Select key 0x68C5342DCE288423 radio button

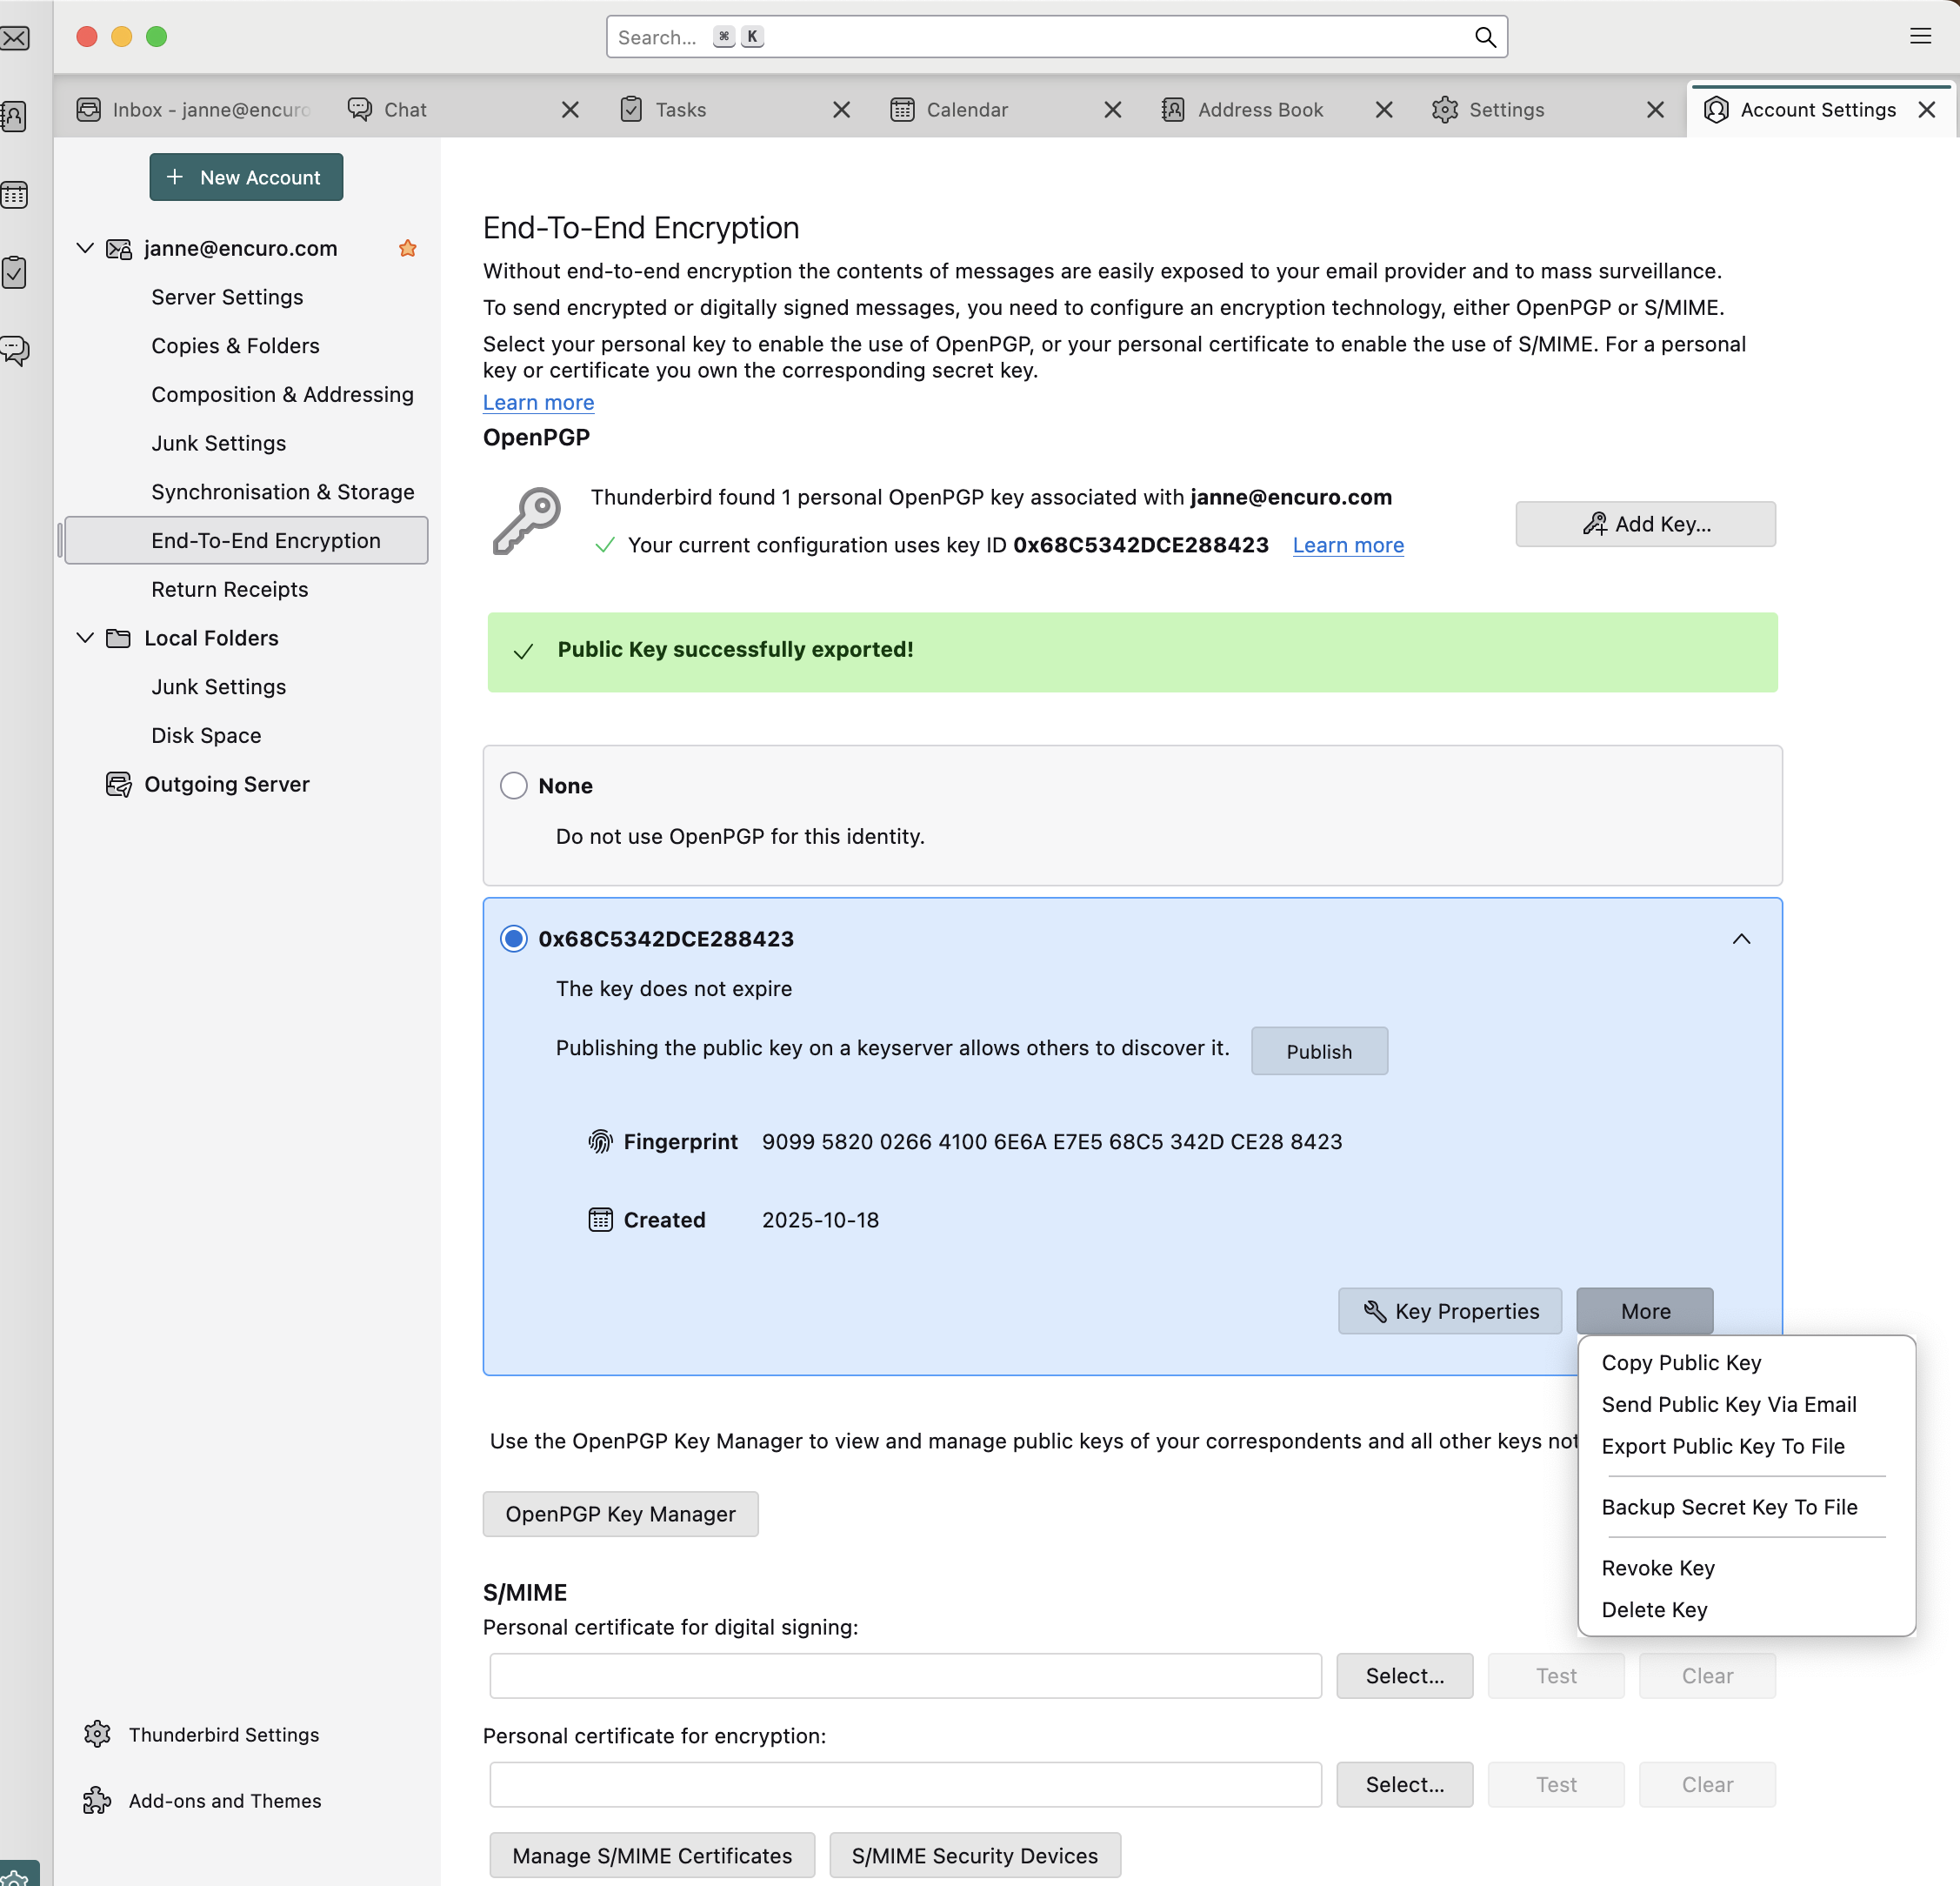[514, 939]
